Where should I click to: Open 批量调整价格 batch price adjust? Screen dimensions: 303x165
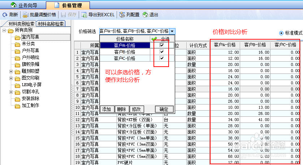[39, 15]
